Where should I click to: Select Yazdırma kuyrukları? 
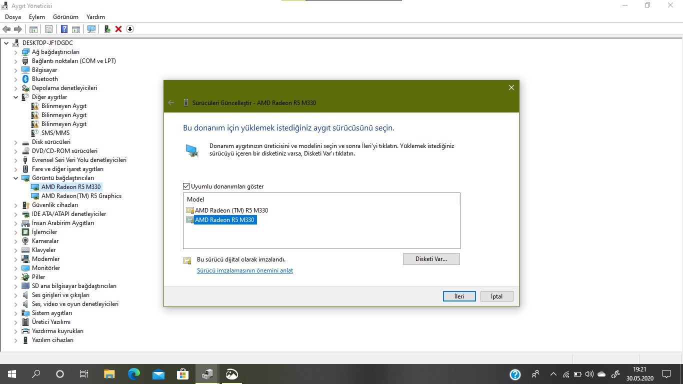pos(57,331)
